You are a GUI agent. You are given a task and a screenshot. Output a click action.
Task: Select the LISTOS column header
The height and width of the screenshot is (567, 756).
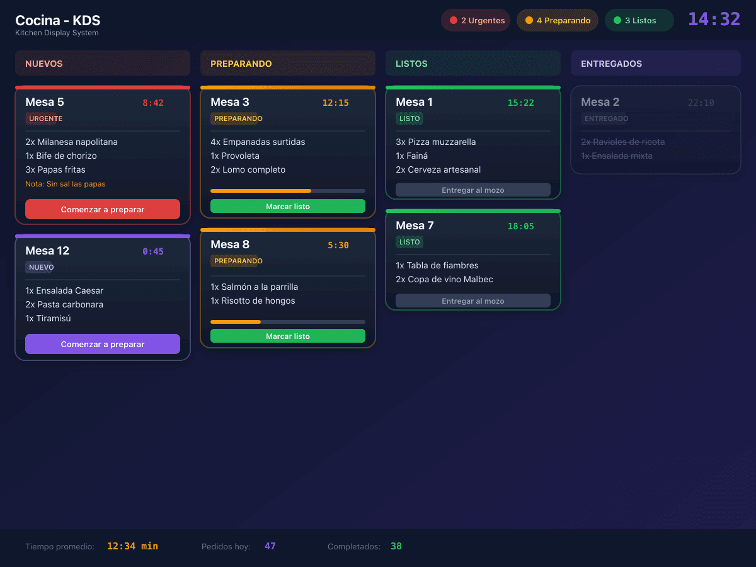[473, 63]
